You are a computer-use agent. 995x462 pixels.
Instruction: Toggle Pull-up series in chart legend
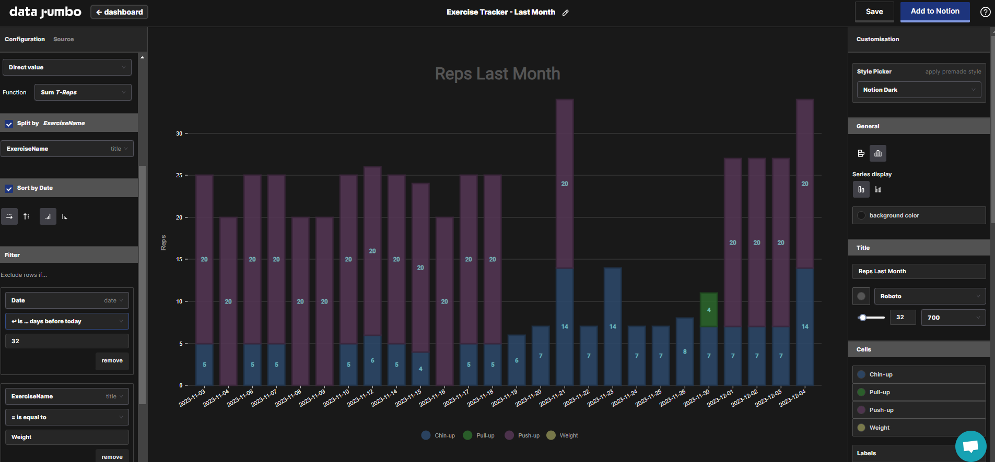(x=479, y=435)
